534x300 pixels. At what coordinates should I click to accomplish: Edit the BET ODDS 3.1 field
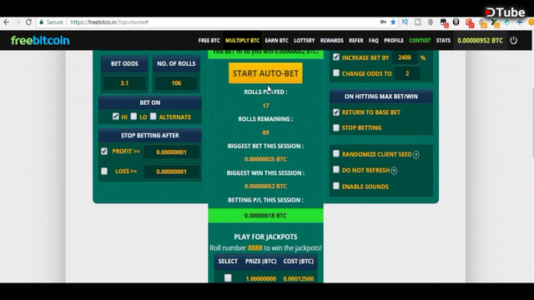tap(124, 83)
